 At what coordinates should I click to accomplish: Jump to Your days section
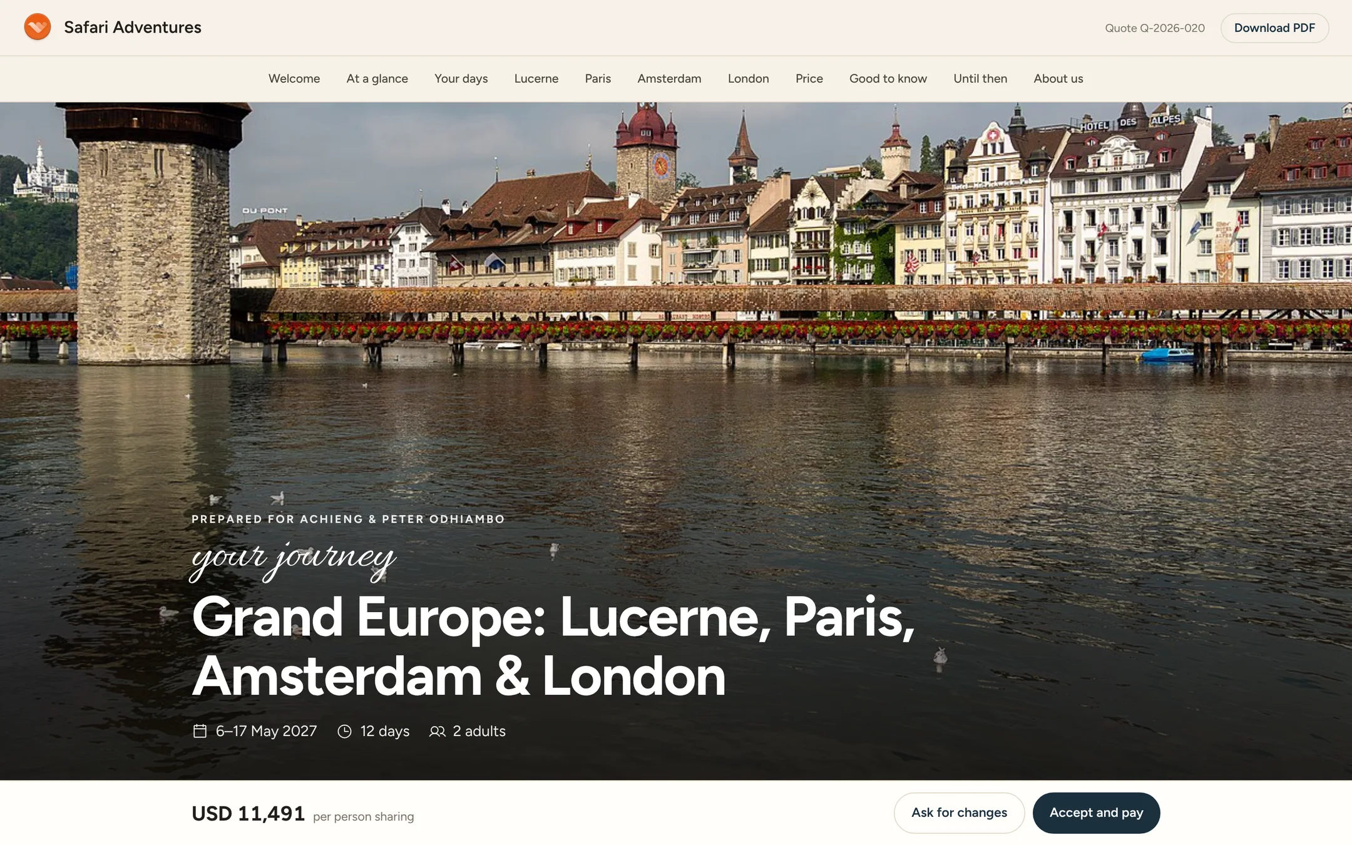[x=461, y=78]
